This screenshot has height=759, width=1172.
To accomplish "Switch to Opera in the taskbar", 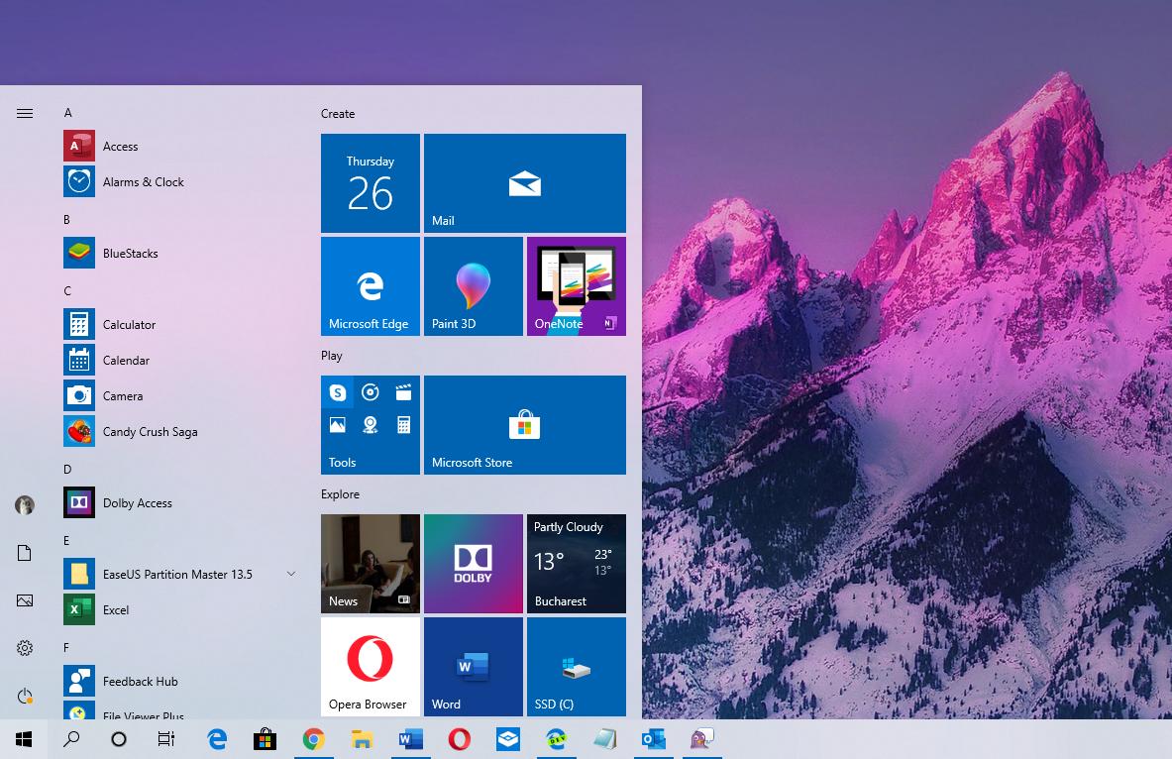I will tap(459, 739).
